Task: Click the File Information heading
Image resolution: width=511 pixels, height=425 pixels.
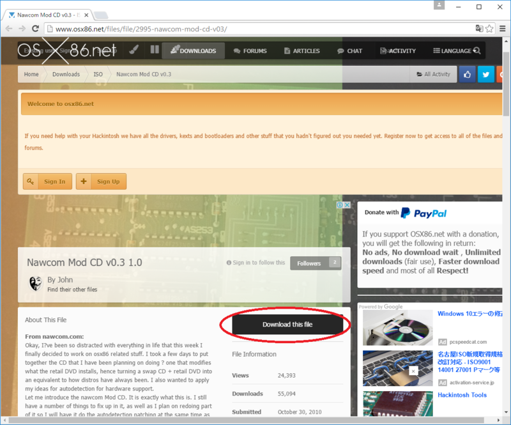Action: 254,354
